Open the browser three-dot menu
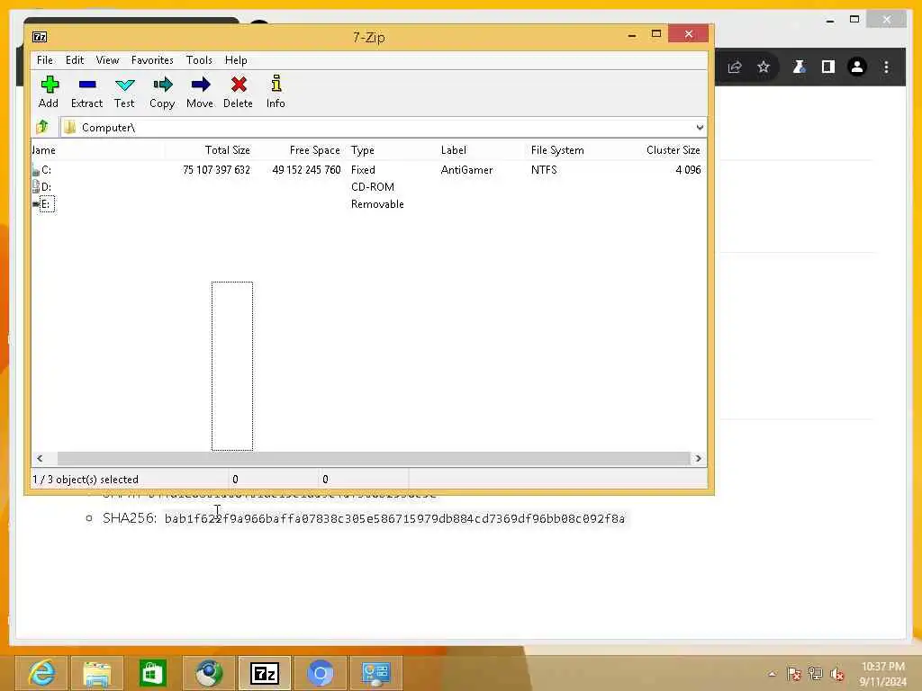The width and height of the screenshot is (922, 691). 887,67
